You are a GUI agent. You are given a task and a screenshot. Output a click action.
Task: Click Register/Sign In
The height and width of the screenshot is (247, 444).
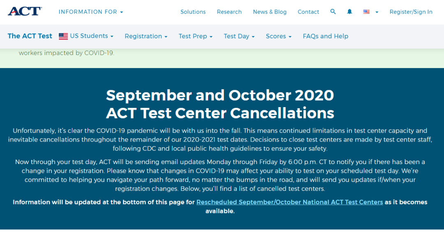411,12
